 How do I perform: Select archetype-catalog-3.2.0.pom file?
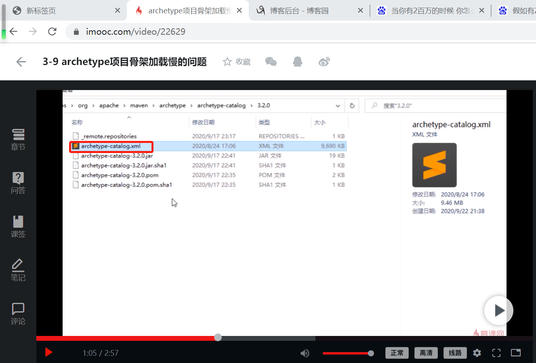(x=120, y=175)
